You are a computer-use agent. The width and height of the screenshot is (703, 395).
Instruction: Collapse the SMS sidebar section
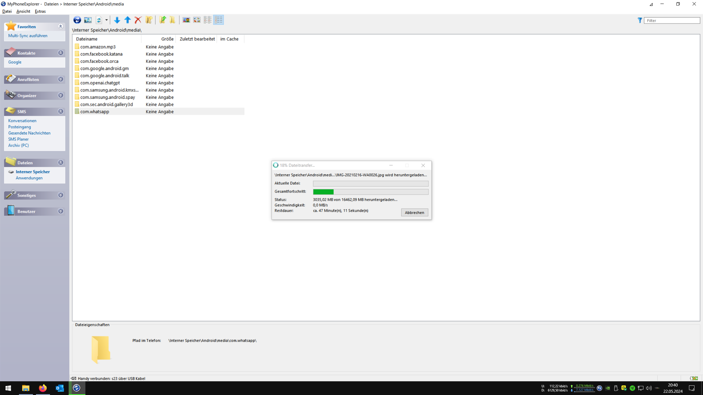tap(61, 112)
